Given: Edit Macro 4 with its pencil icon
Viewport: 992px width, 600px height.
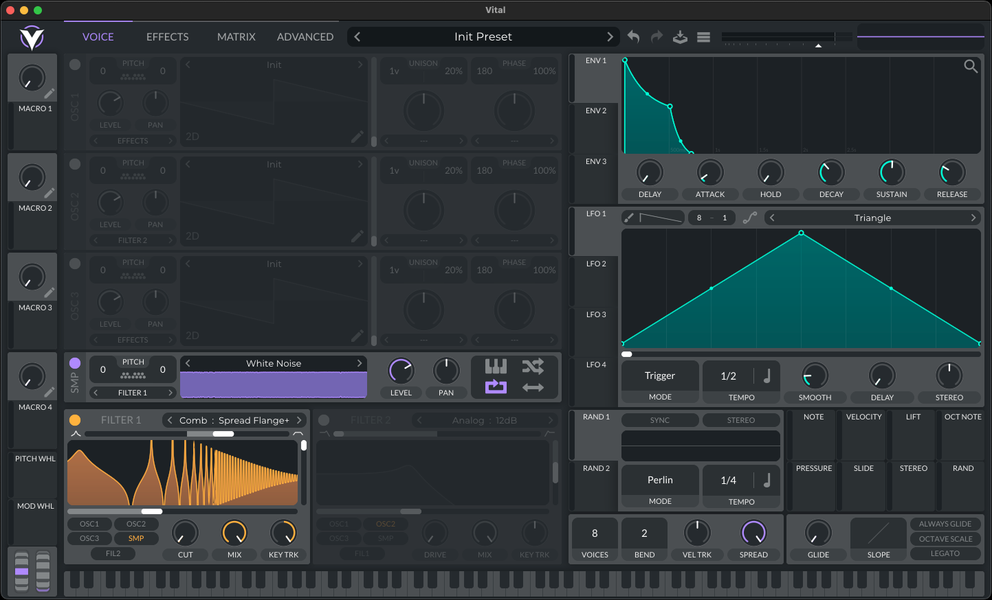Looking at the screenshot, I should pyautogui.click(x=49, y=392).
